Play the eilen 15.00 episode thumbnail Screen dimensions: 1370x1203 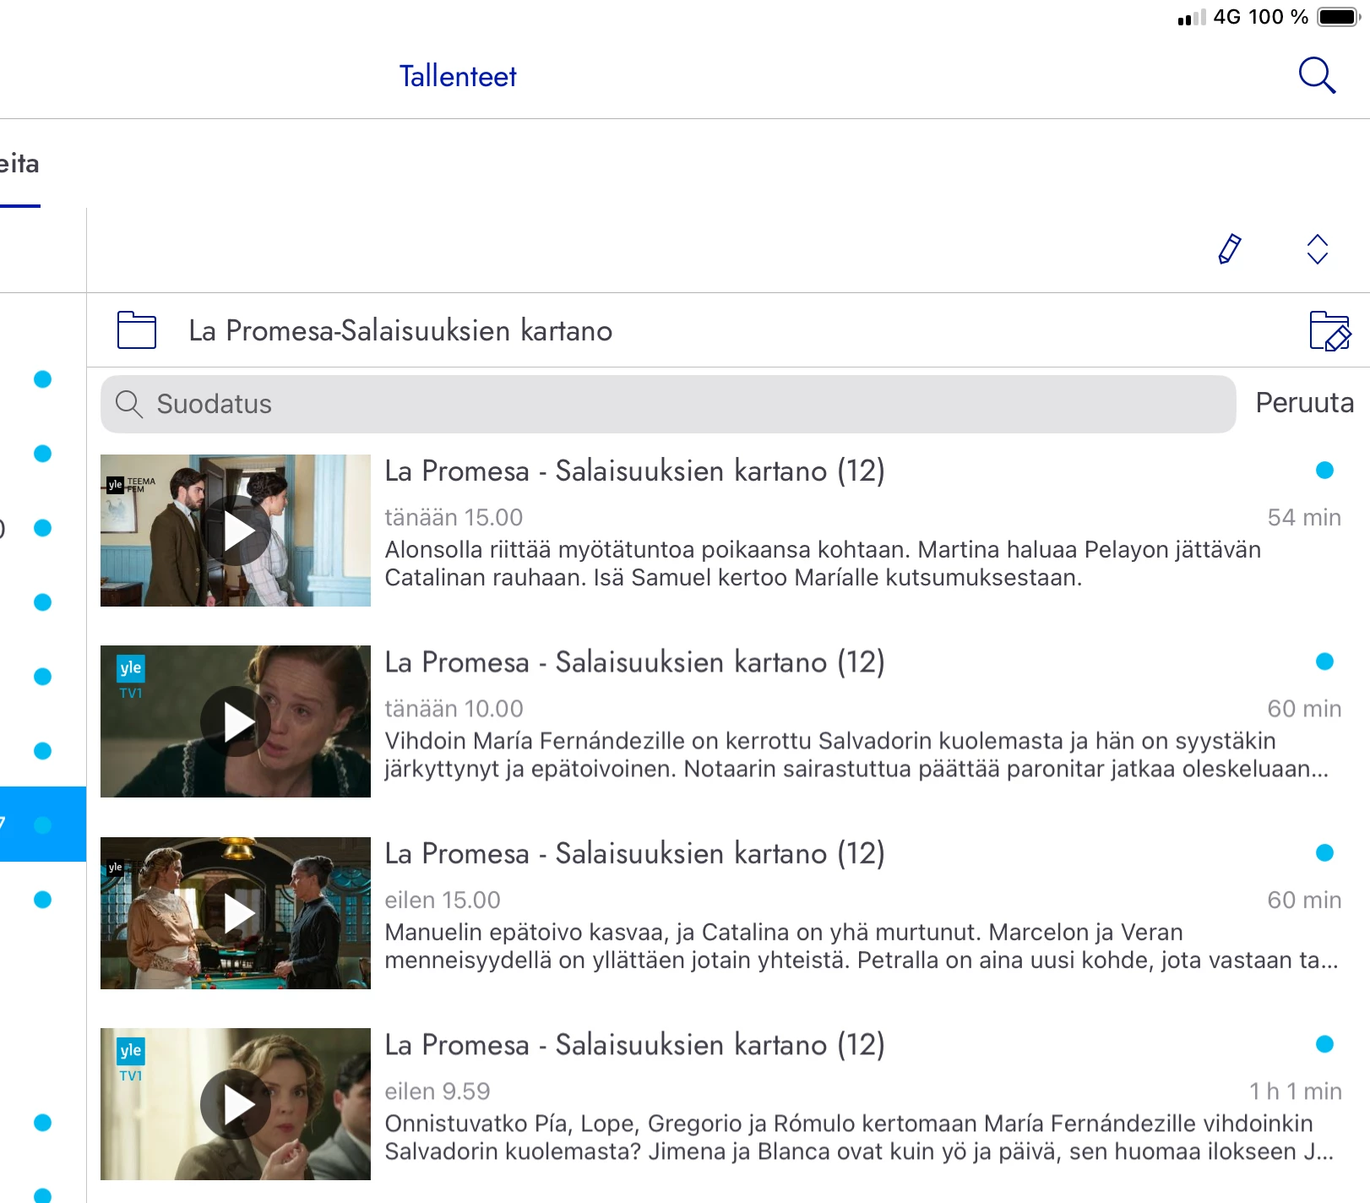tap(236, 913)
